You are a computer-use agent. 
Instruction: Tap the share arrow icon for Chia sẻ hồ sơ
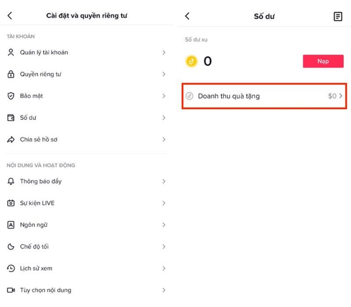click(x=11, y=140)
